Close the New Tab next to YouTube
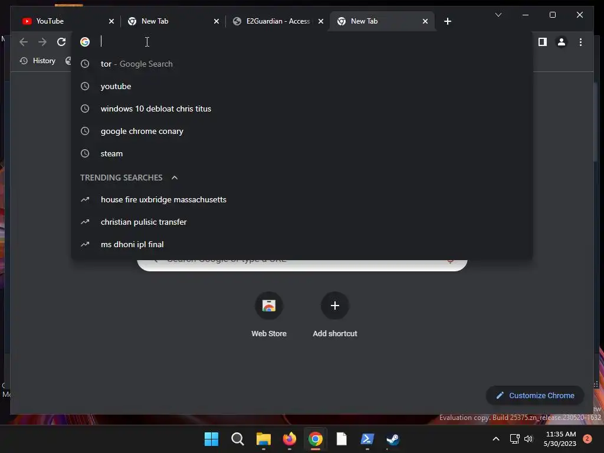Viewport: 604px width, 453px height. point(216,21)
